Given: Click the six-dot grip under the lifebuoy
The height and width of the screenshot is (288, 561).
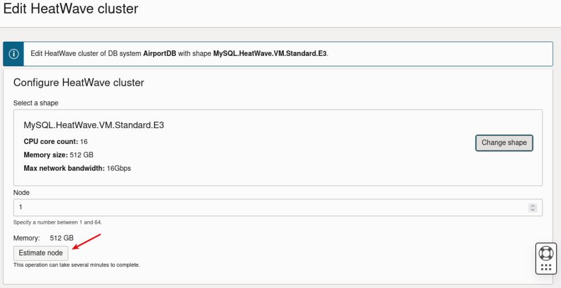Looking at the screenshot, I should tap(546, 267).
